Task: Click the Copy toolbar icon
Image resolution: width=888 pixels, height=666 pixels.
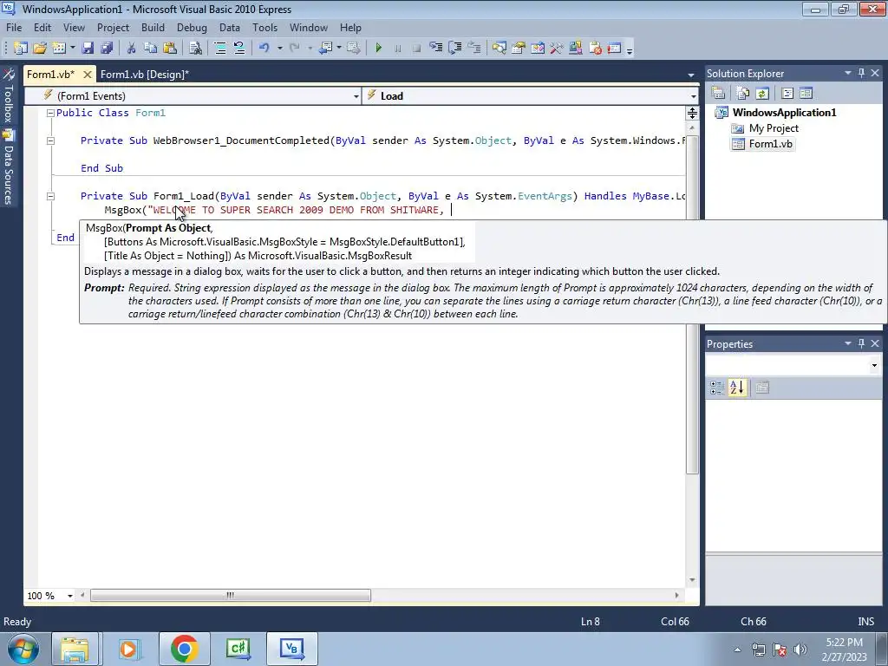Action: coord(150,49)
